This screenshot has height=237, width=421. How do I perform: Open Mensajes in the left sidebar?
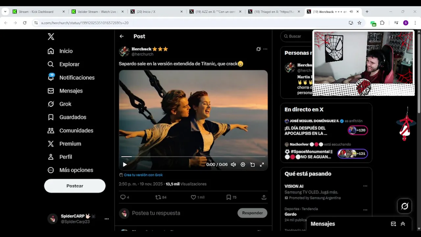[x=65, y=91]
